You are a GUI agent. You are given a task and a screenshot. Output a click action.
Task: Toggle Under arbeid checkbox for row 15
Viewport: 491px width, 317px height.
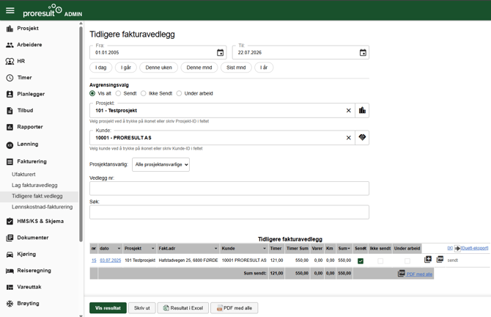click(407, 261)
